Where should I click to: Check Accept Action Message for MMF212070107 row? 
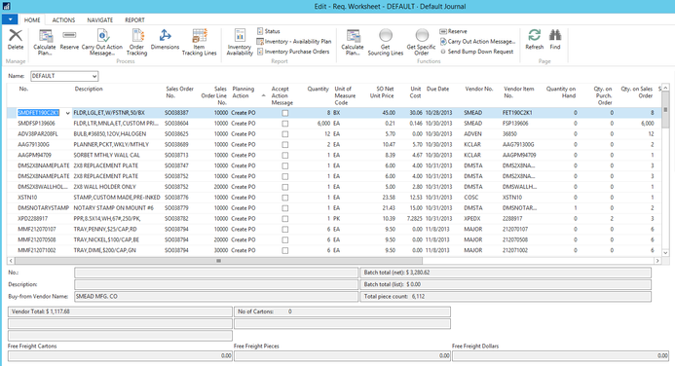point(285,229)
